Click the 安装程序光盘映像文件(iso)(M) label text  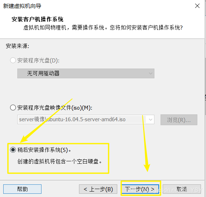pos(55,108)
